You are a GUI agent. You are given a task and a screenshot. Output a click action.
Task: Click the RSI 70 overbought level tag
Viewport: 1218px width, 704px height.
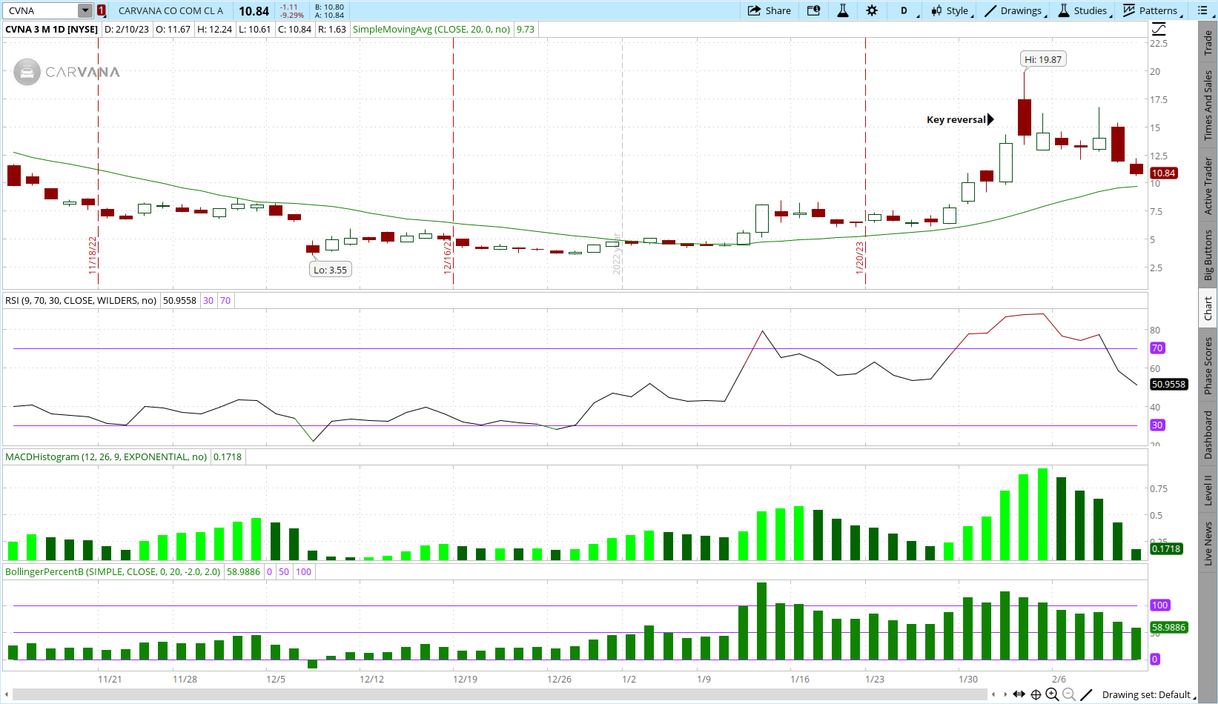[1157, 348]
